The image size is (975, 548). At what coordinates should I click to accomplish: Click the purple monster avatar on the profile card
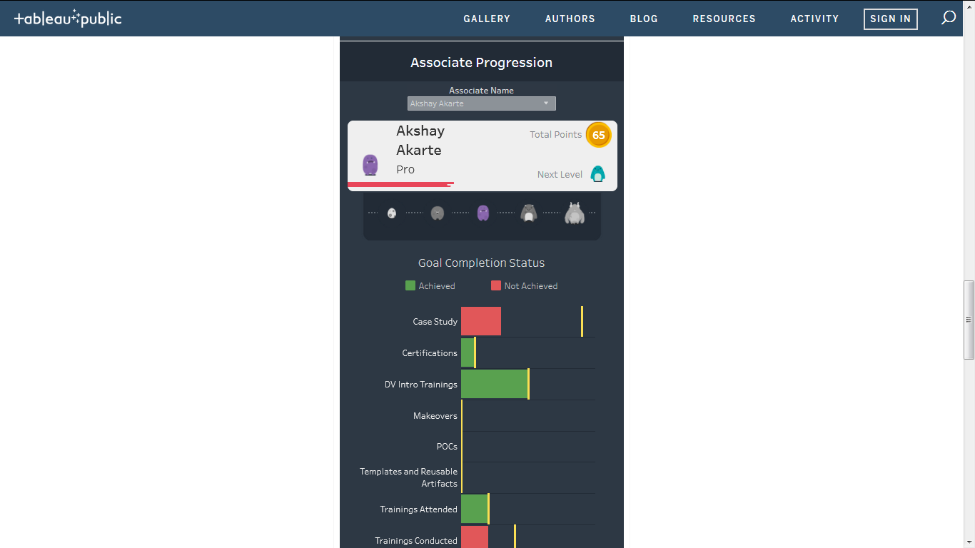370,165
